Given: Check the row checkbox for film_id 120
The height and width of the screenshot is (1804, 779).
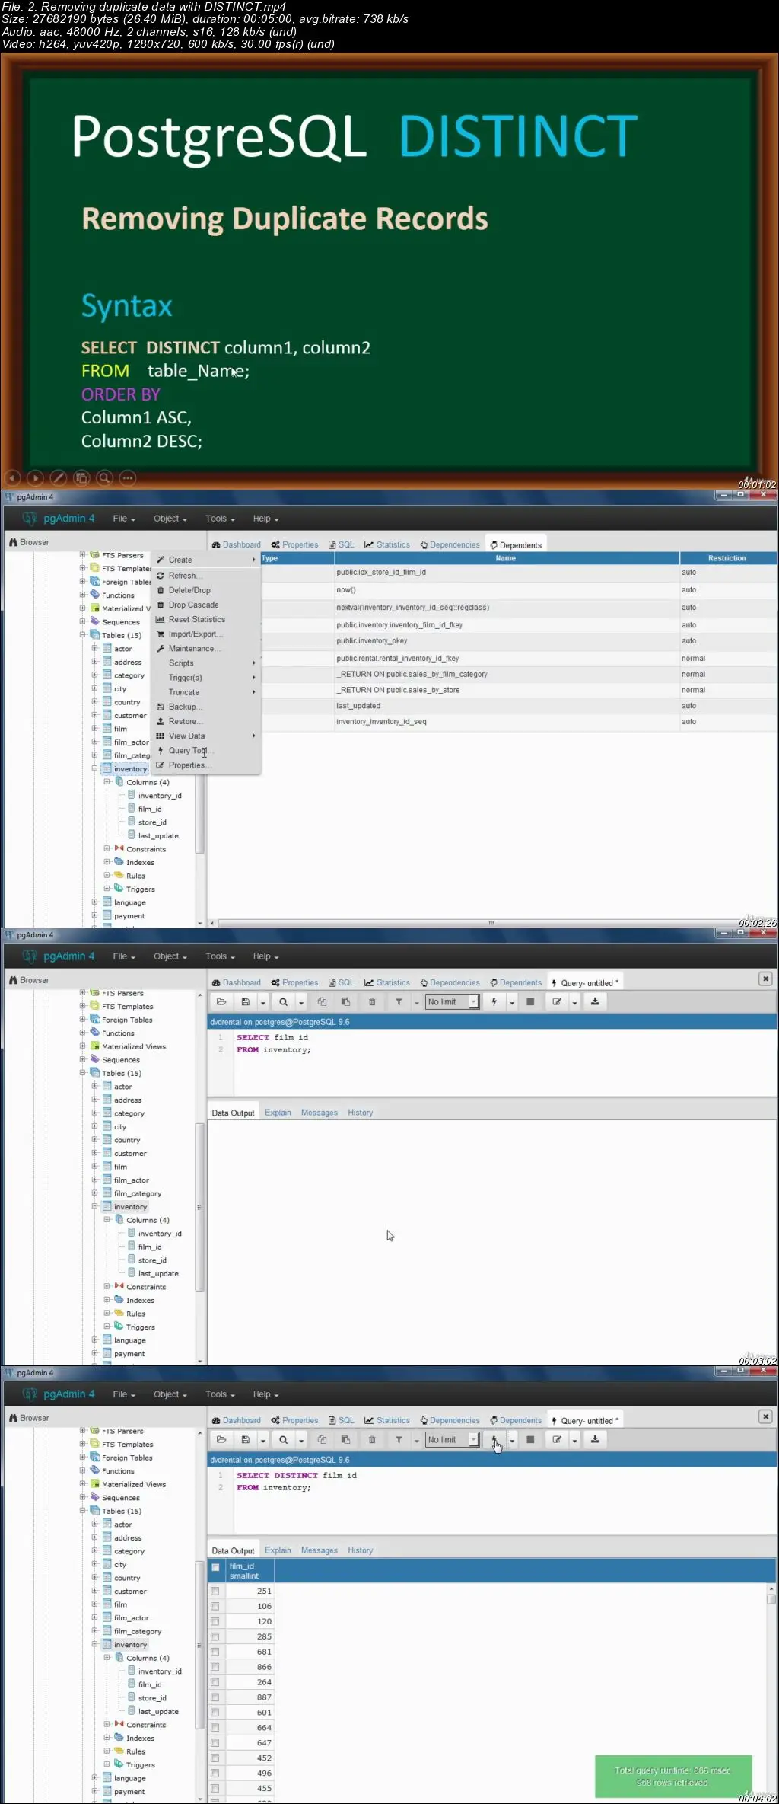Looking at the screenshot, I should [215, 1621].
